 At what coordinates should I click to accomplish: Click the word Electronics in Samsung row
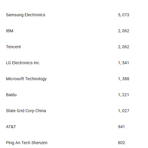[x=35, y=15]
